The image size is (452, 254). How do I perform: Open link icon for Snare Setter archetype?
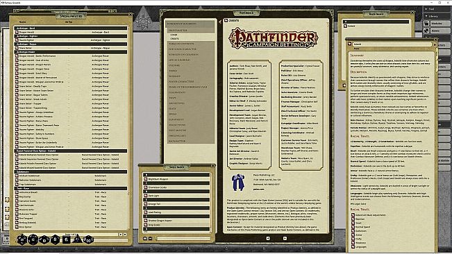click(17, 48)
